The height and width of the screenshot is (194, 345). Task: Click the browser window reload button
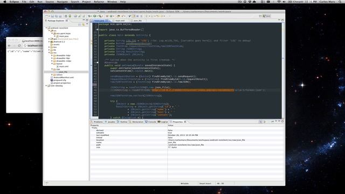[19, 45]
